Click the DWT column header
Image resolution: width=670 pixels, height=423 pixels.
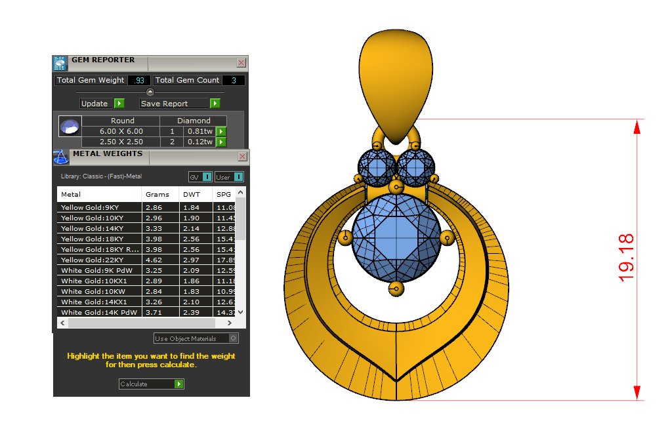click(196, 194)
